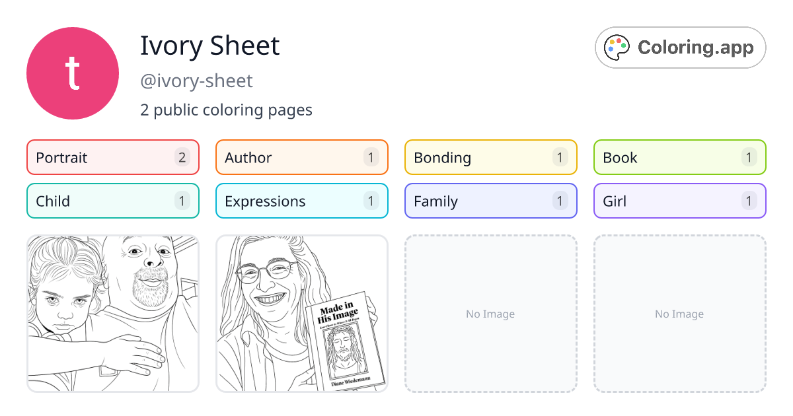Click the count badge on Book tag
793x416 pixels.
point(749,157)
